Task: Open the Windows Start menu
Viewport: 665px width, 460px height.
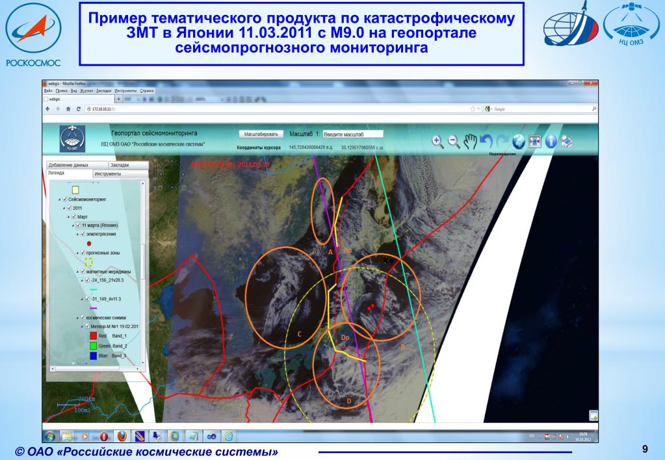Action: coord(50,436)
